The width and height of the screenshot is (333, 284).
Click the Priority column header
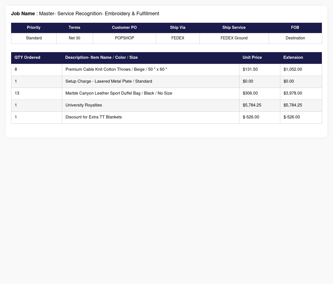(x=34, y=28)
